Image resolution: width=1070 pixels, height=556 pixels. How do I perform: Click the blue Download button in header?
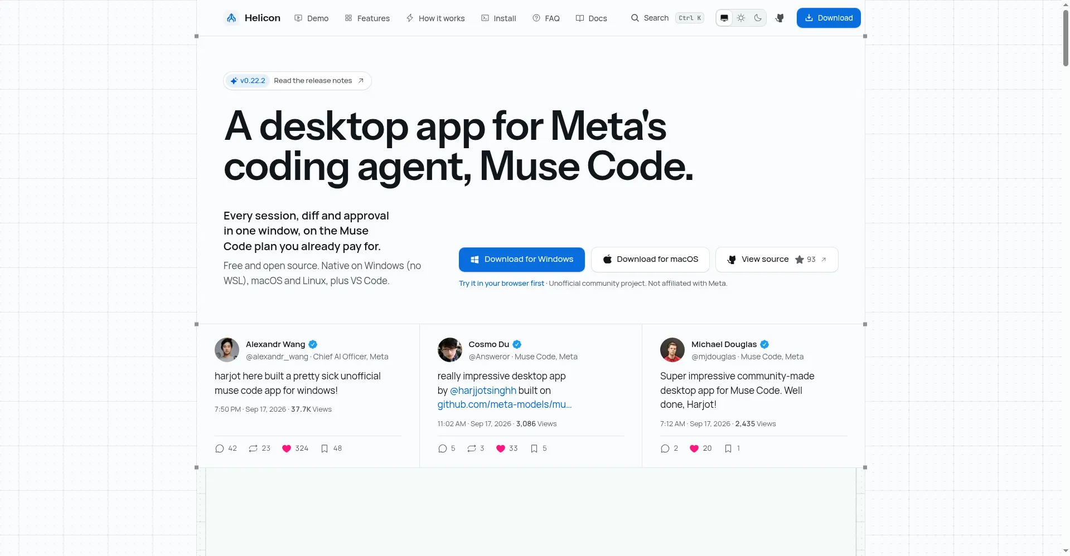[x=829, y=18]
